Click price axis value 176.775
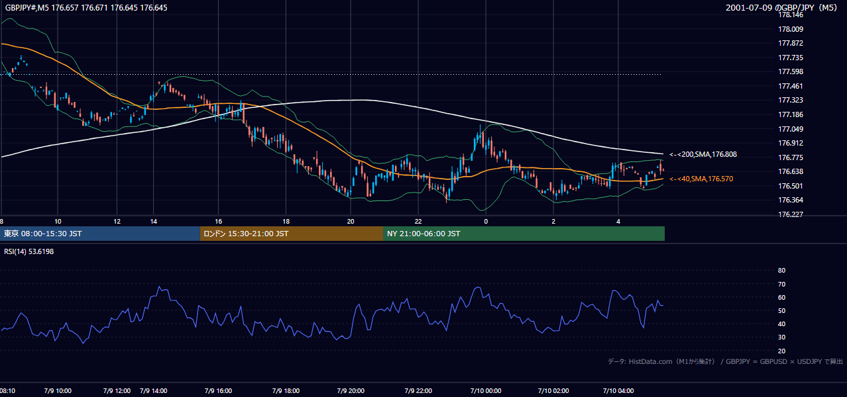Image resolution: width=847 pixels, height=397 pixels. (791, 157)
